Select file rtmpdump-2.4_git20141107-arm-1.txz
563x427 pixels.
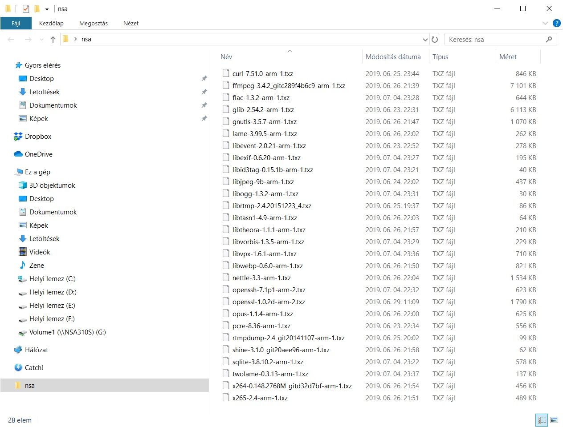point(289,338)
